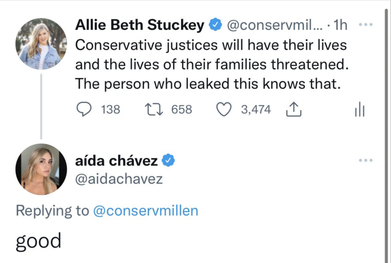Click the reply speech bubble icon
The image size is (391, 263).
83,110
